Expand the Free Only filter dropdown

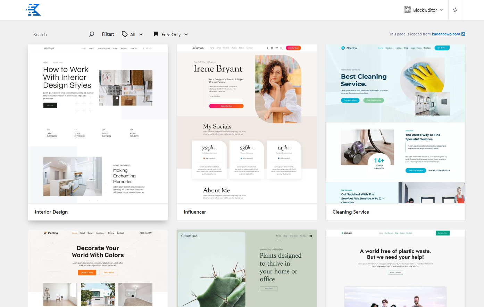[x=171, y=34]
